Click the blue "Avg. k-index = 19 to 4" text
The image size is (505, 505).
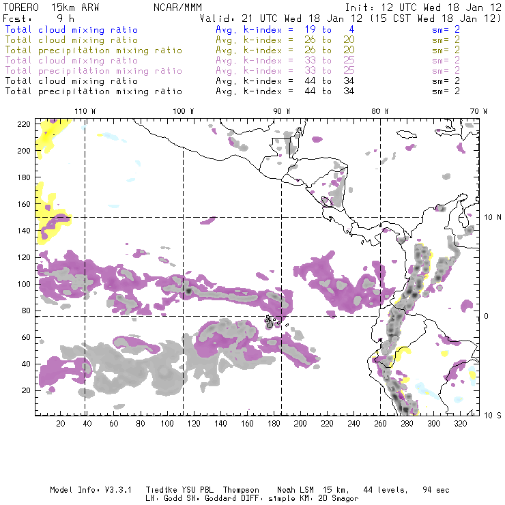pyautogui.click(x=285, y=29)
